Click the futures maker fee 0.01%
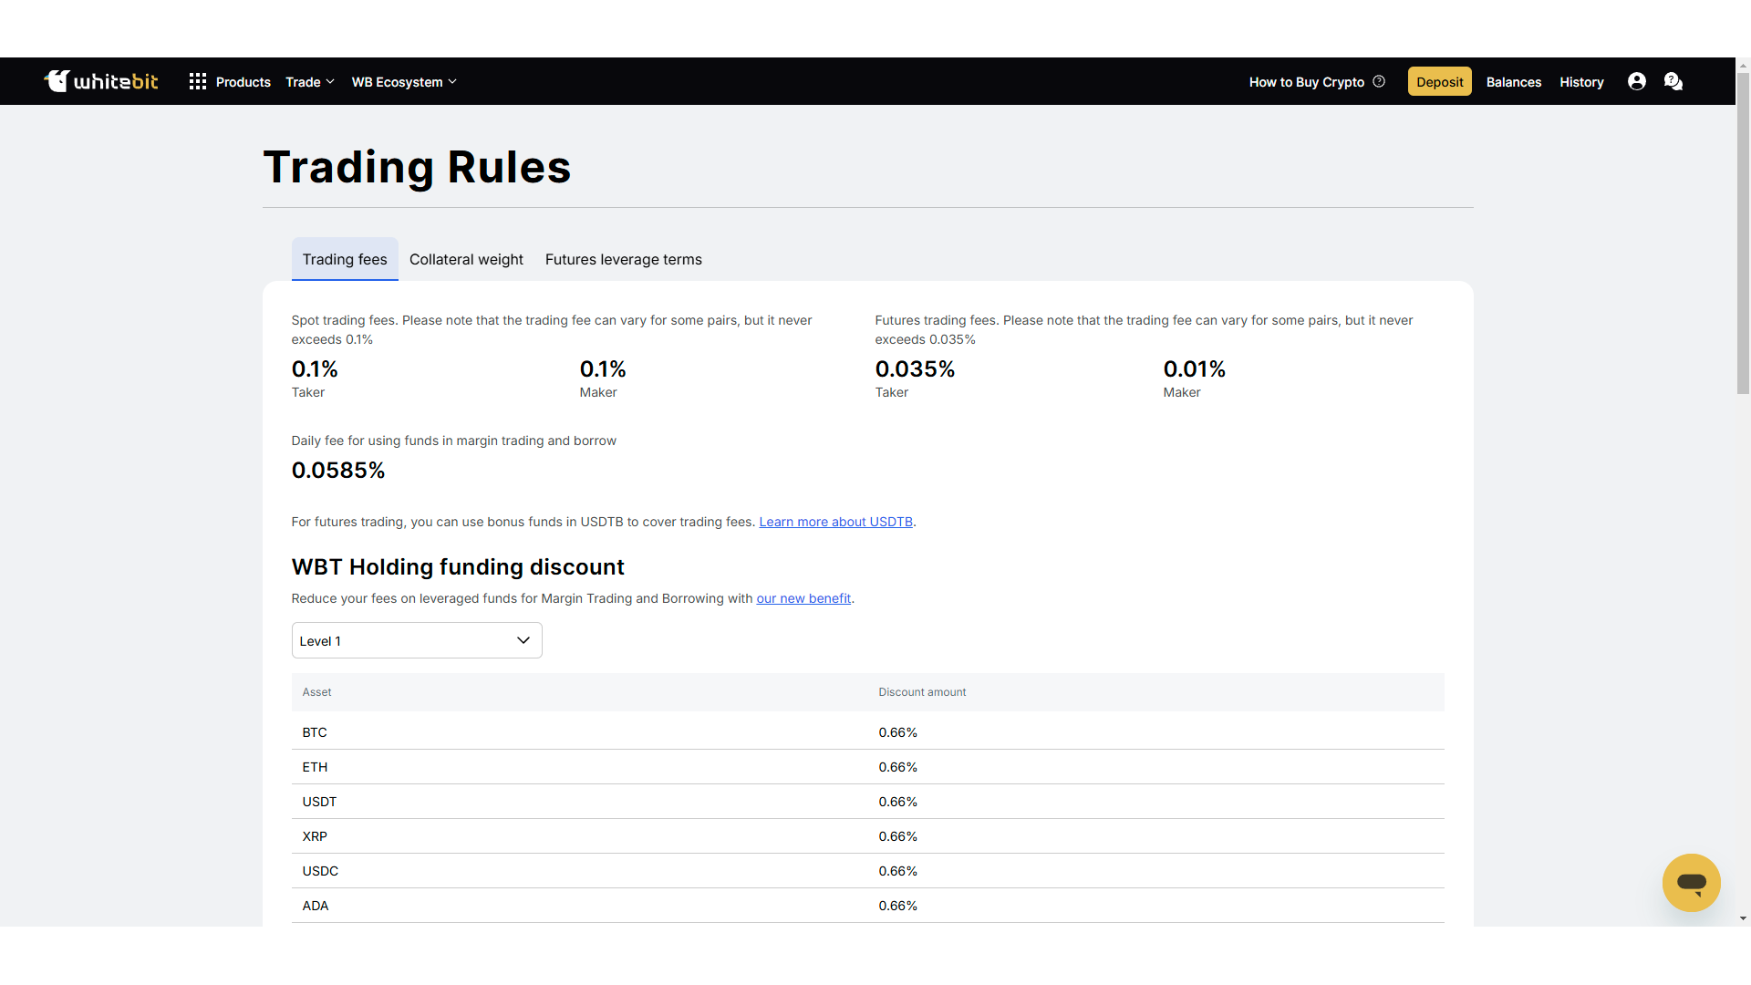 coord(1194,369)
